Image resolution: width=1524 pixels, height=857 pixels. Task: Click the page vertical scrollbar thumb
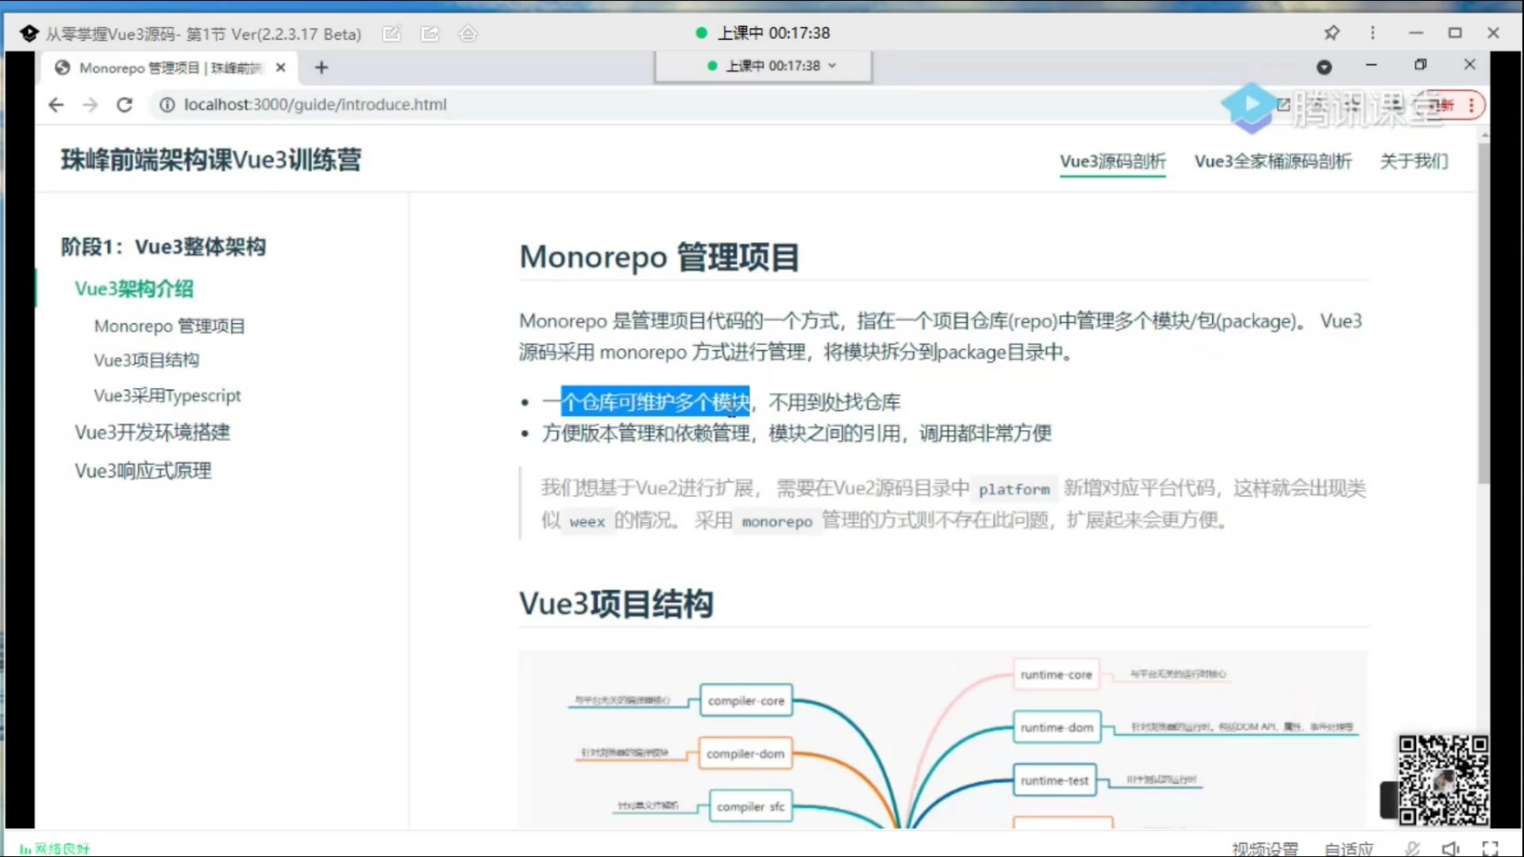(1484, 313)
